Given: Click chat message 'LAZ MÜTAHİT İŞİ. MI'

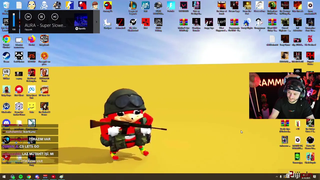Looking at the screenshot, I should 38,154.
